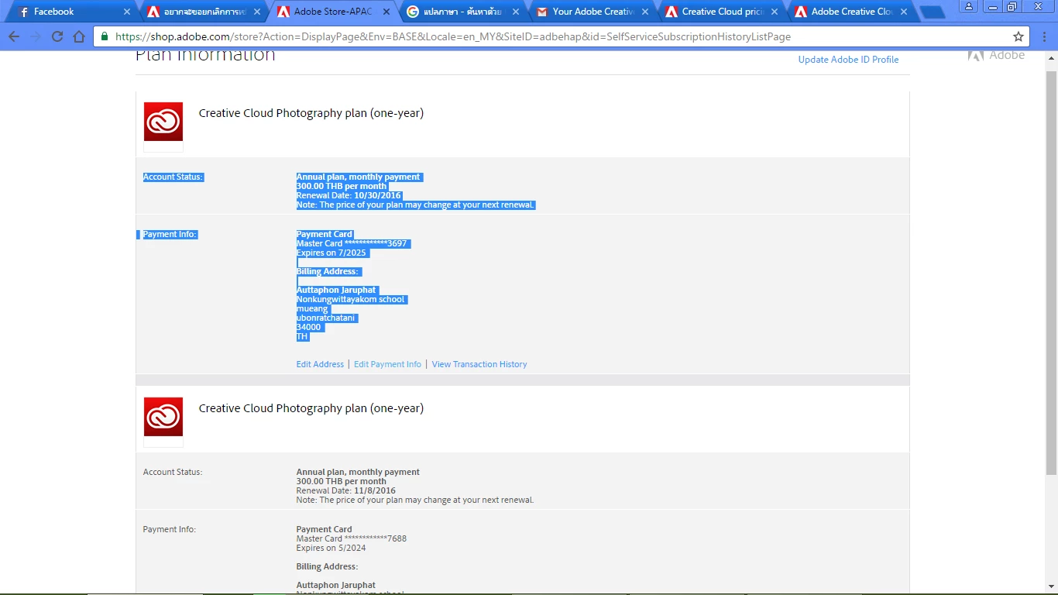Screen dimensions: 1058x595
Task: Bookmark this page with the star icon
Action: pos(1018,36)
